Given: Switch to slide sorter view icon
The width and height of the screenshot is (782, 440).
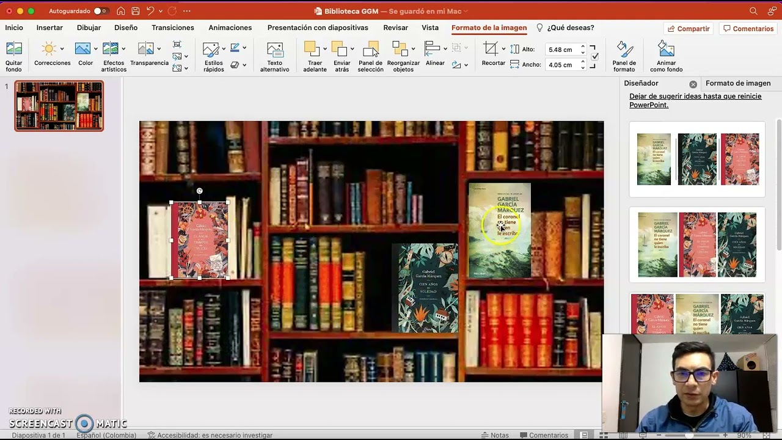Looking at the screenshot, I should [x=604, y=435].
